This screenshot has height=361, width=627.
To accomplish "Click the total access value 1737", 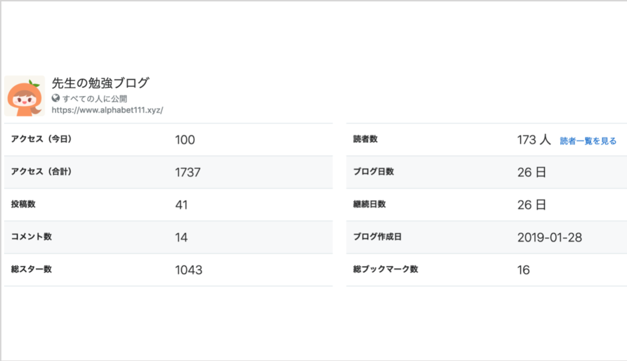I will 187,172.
